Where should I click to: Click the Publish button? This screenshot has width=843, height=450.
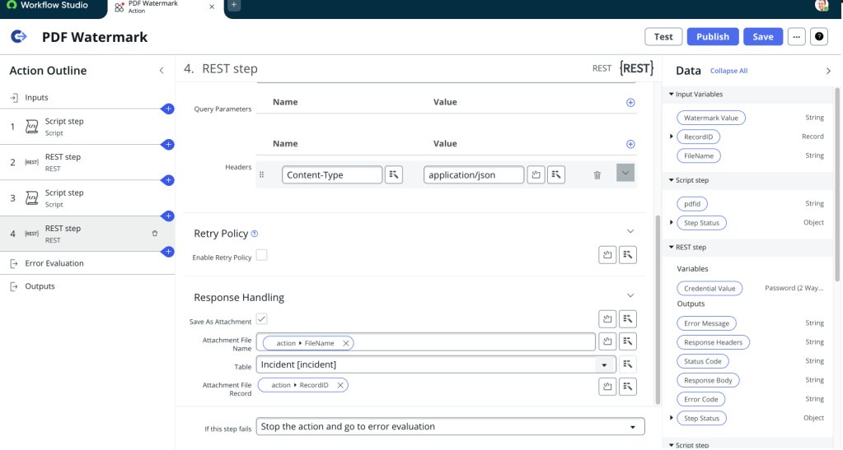click(x=713, y=37)
